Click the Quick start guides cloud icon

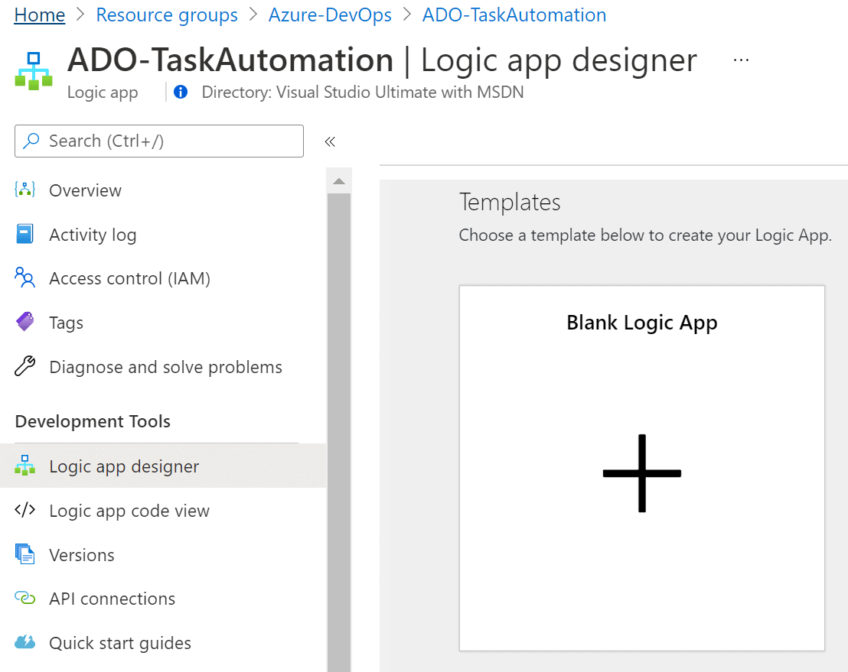tap(25, 642)
